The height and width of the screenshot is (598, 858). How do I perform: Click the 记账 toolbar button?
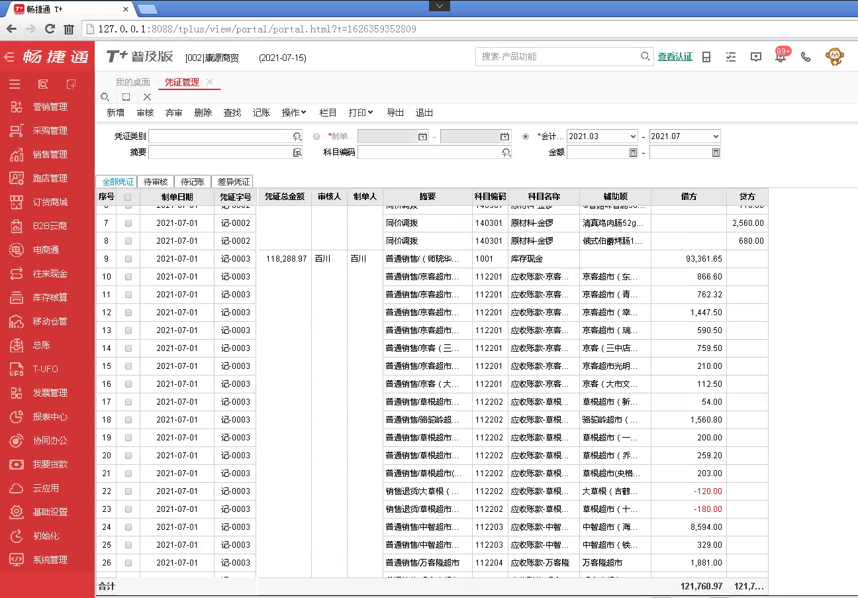point(262,113)
